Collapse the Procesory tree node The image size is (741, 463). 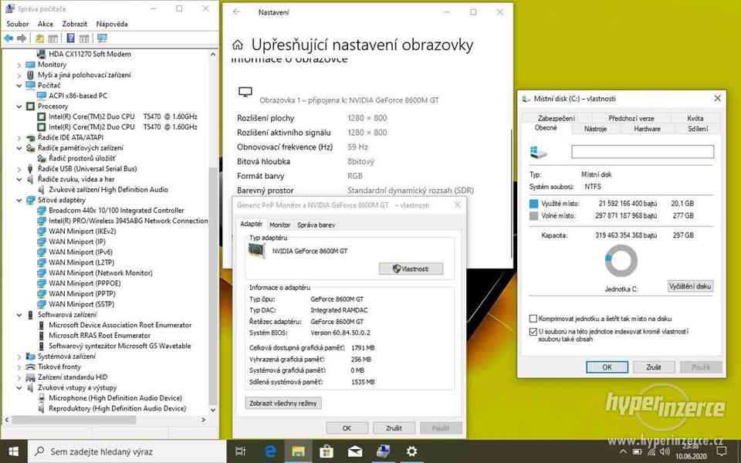pos(19,106)
